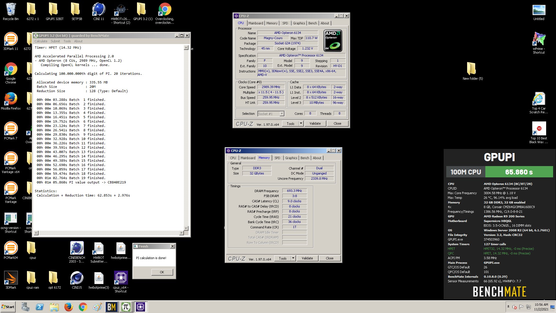The width and height of the screenshot is (556, 313).
Task: Open Bench tab in upper CPU-Z
Action: (312, 23)
